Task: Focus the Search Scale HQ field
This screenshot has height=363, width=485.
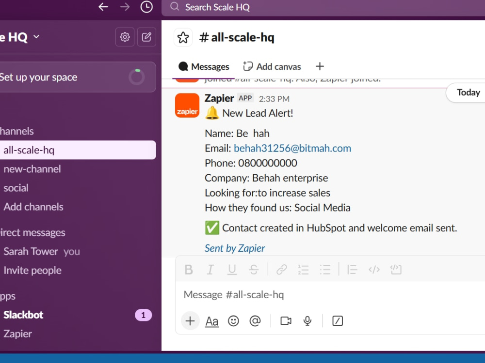Action: pos(323,7)
